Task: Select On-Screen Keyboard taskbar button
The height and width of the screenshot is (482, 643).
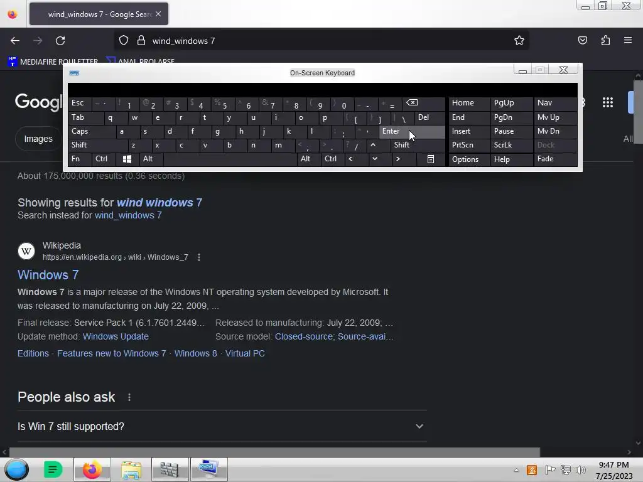Action: (208, 469)
